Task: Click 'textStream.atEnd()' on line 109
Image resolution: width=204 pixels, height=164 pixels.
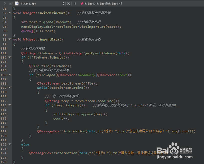Action: click(69, 88)
